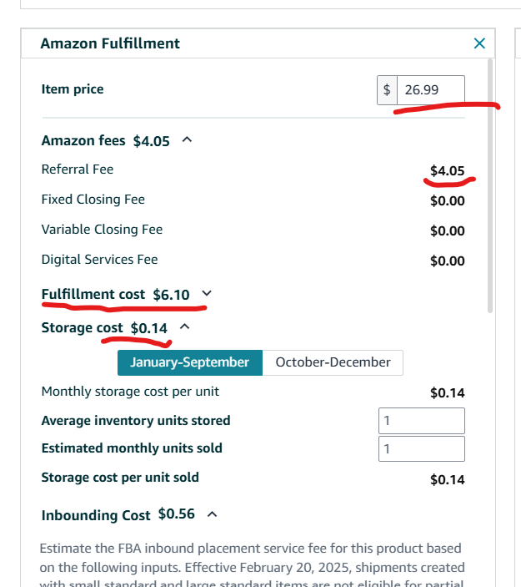
Task: Click the Referral Fee label
Action: click(78, 170)
